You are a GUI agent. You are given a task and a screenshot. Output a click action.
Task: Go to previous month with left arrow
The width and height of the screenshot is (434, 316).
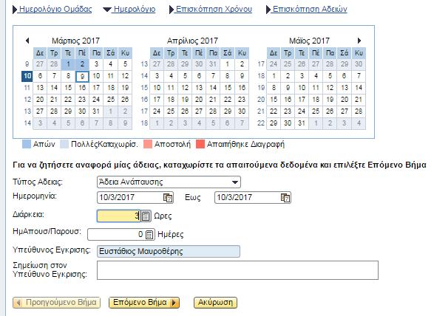pyautogui.click(x=27, y=41)
